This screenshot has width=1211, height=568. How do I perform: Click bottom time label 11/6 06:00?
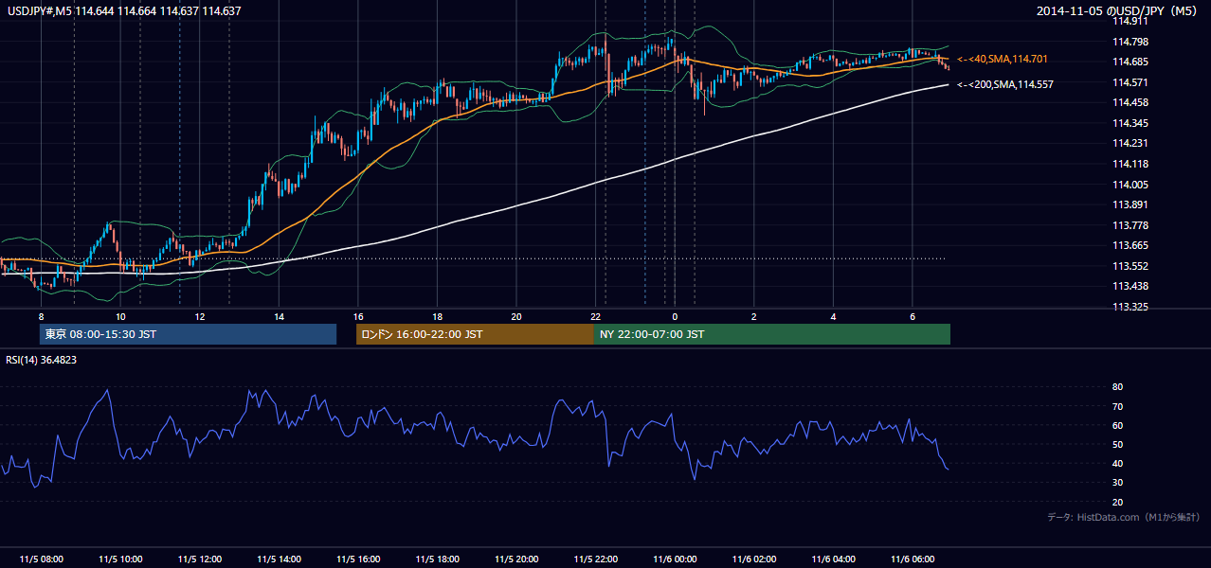click(x=912, y=559)
